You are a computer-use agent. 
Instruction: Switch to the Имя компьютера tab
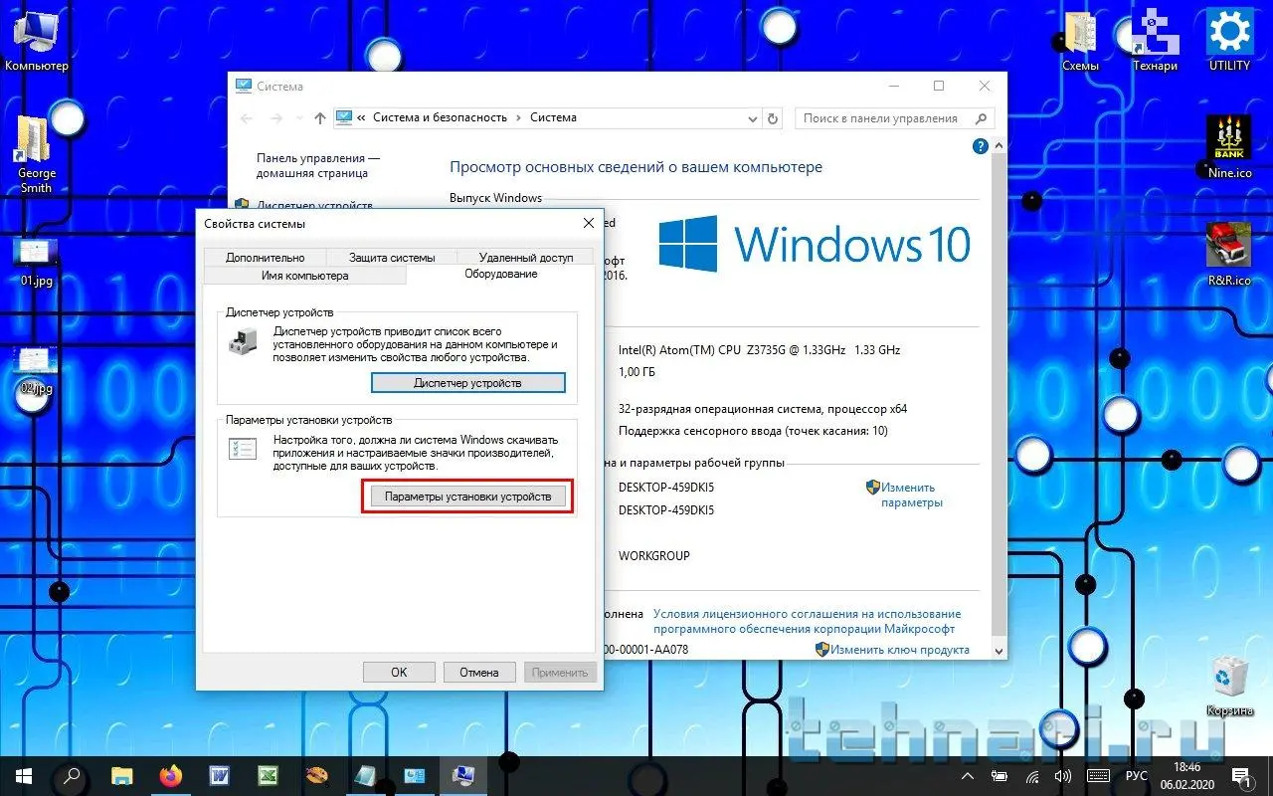[304, 276]
